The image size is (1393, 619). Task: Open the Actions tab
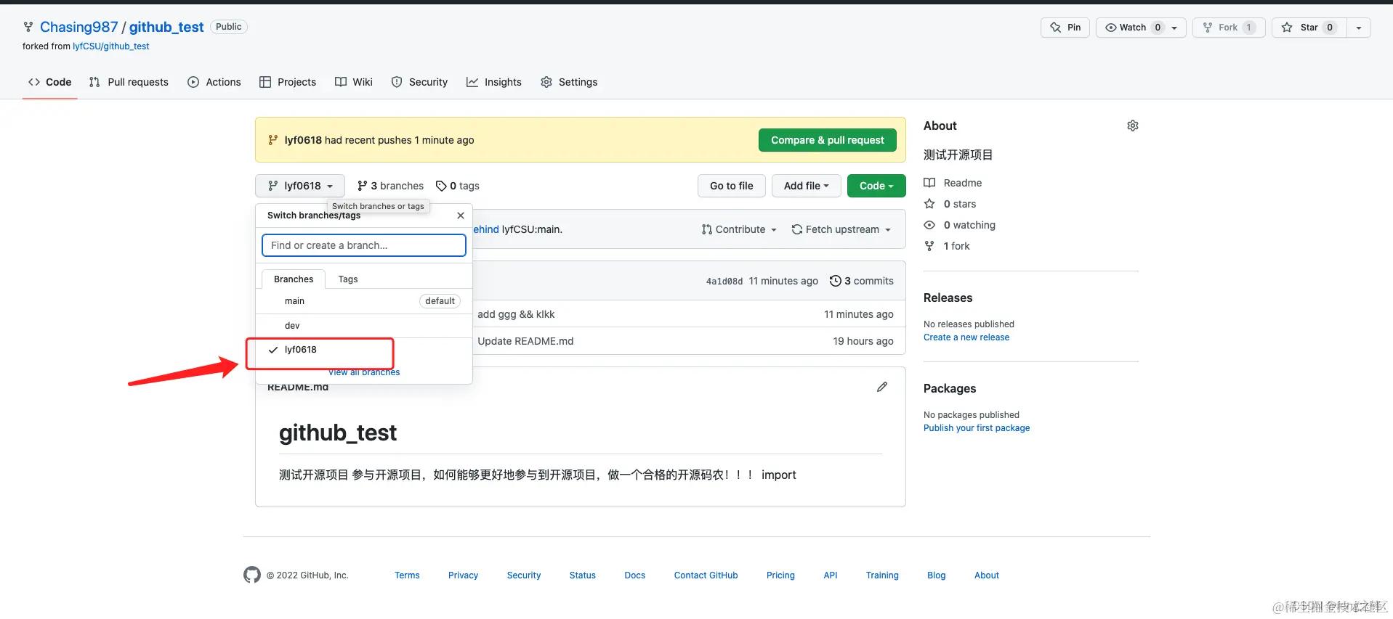click(214, 82)
